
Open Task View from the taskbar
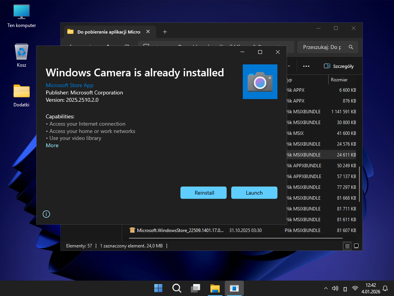pos(196,288)
